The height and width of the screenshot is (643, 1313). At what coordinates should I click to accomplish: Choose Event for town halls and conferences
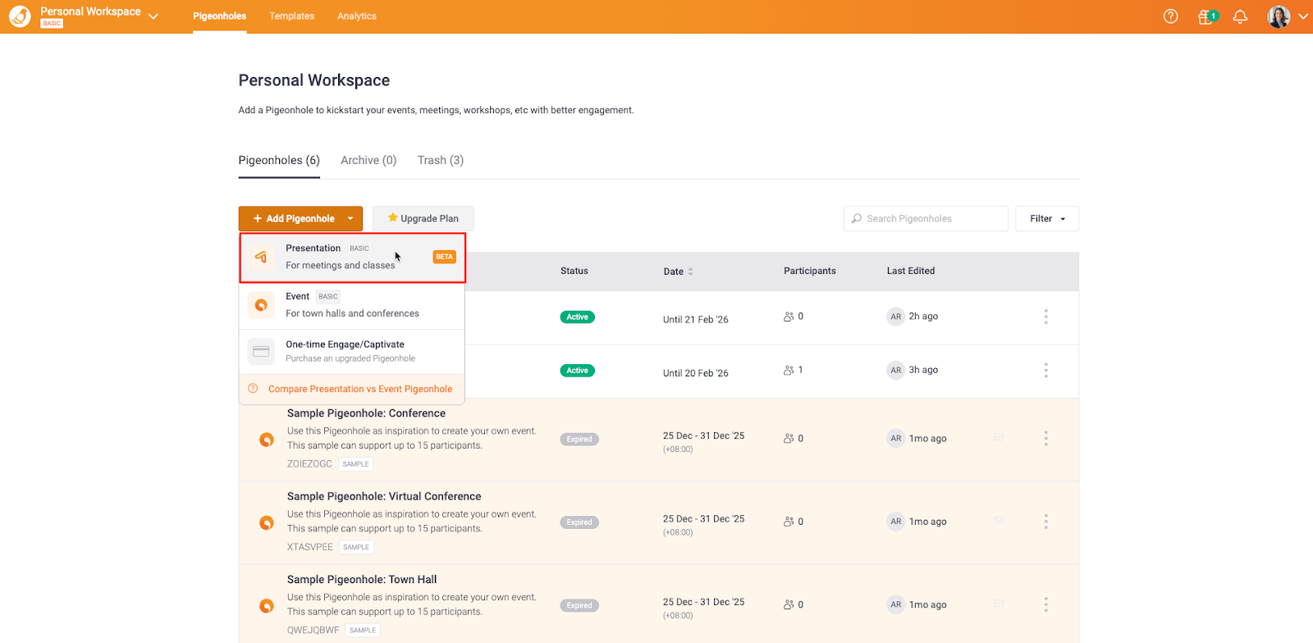click(x=352, y=305)
